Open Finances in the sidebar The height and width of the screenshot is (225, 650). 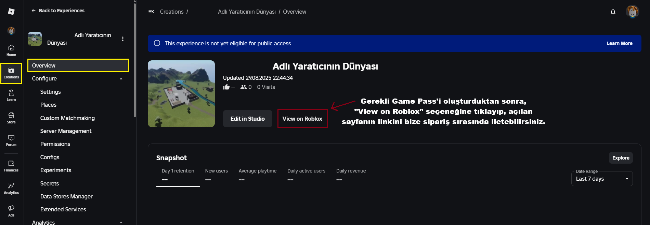pyautogui.click(x=11, y=166)
